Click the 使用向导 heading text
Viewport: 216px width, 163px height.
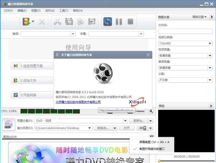[x=78, y=48]
